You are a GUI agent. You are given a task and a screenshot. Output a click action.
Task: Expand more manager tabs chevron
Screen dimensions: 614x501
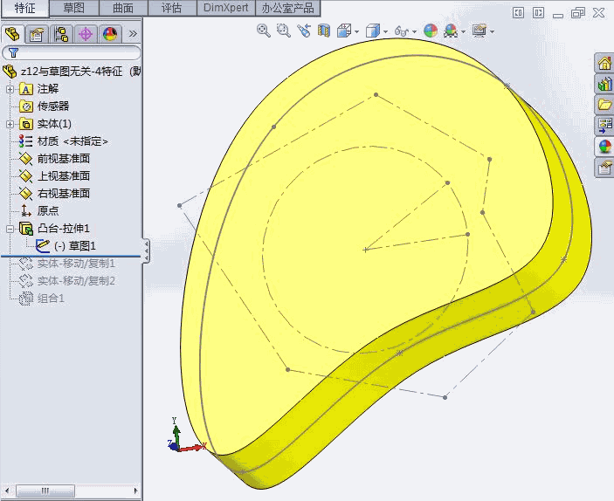click(x=133, y=34)
